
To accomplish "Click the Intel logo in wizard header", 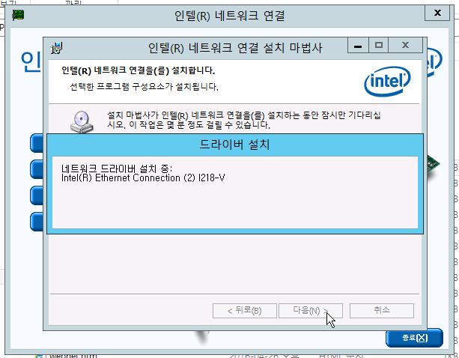I will click(x=387, y=81).
